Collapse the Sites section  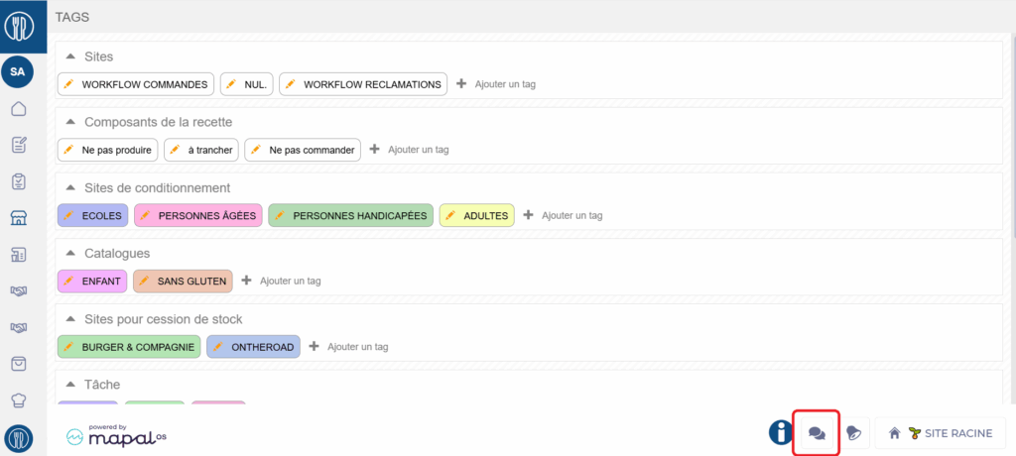pos(70,57)
